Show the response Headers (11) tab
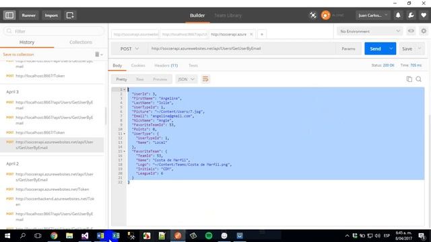Image resolution: width=431 pixels, height=242 pixels. coord(166,65)
